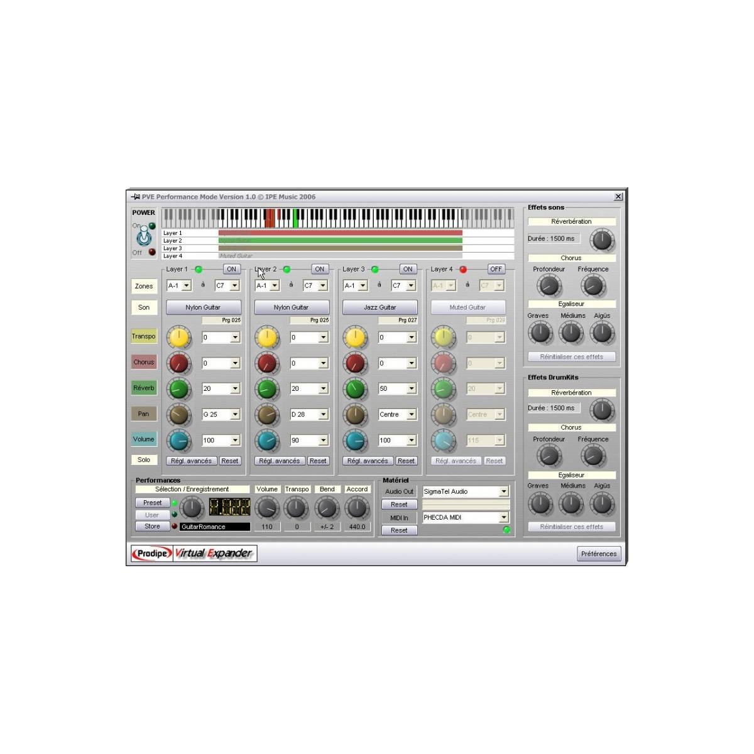
Task: Click the red power Off indicator light
Action: [x=152, y=252]
